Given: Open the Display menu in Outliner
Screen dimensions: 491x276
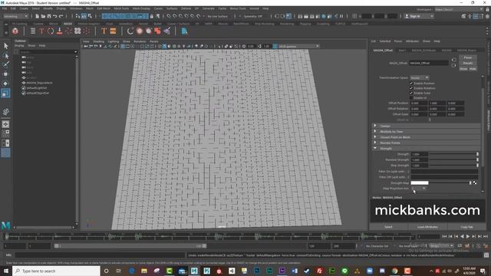Looking at the screenshot, I should pos(19,46).
